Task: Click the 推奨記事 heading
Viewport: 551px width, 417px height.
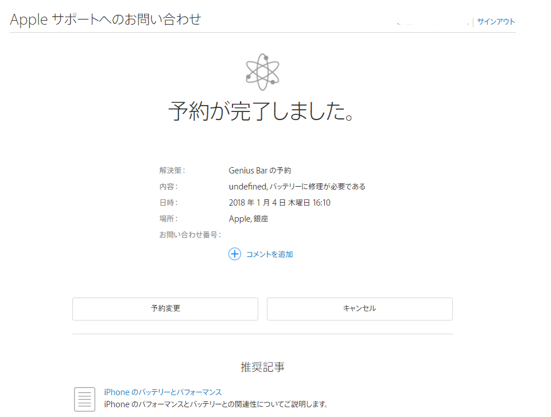Action: 262,367
